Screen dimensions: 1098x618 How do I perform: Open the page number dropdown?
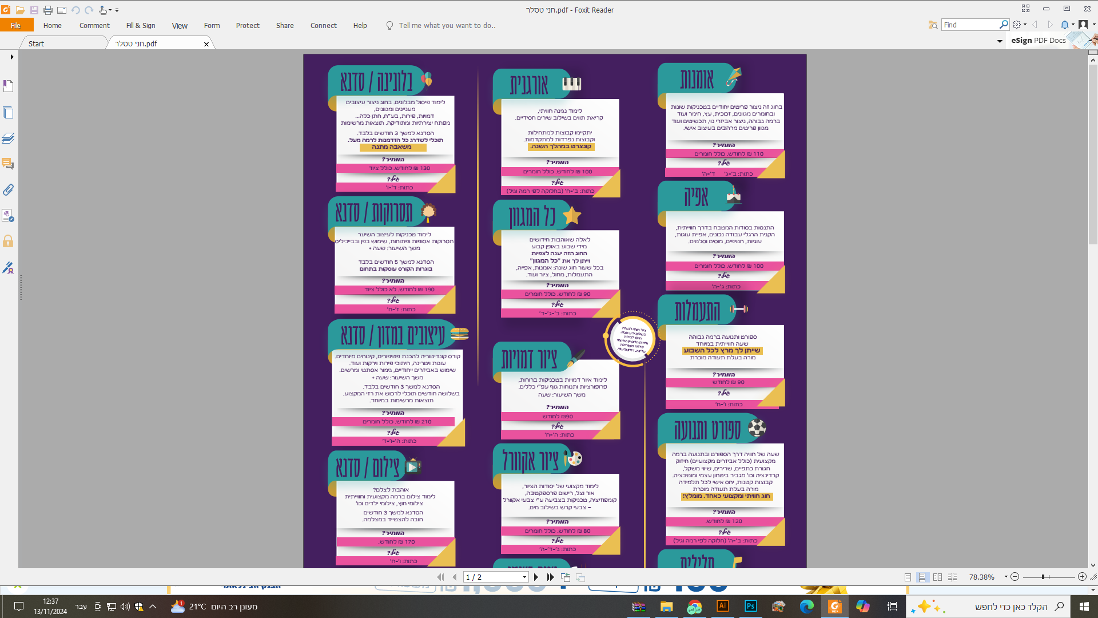(524, 577)
